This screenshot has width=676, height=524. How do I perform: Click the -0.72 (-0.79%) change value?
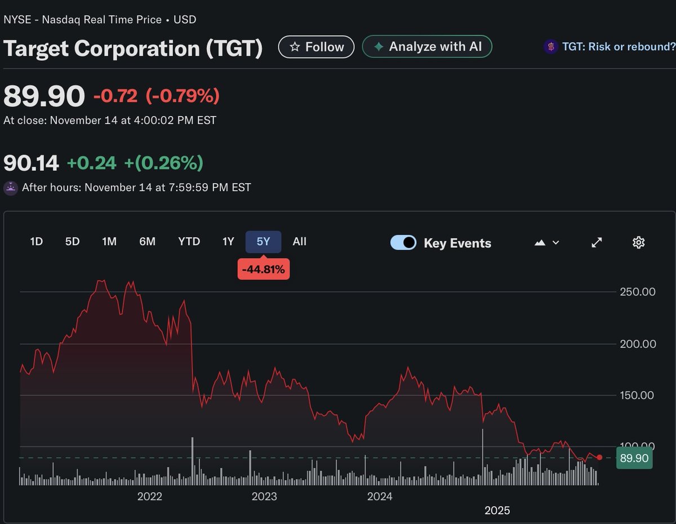(x=156, y=96)
